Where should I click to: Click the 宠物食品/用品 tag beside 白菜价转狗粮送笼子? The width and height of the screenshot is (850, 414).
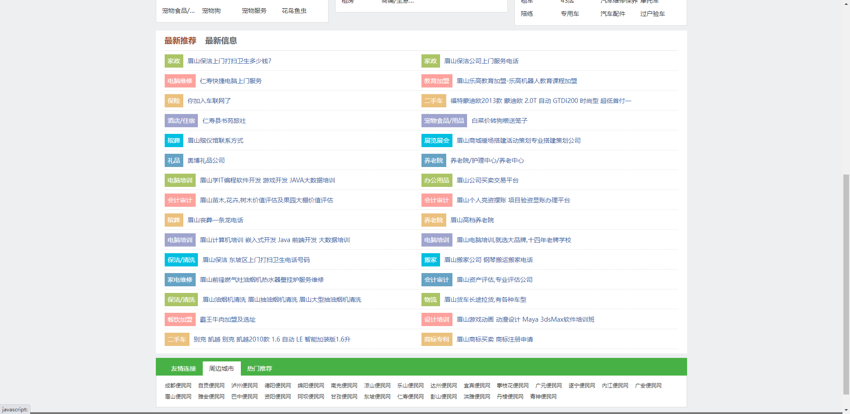(x=444, y=121)
